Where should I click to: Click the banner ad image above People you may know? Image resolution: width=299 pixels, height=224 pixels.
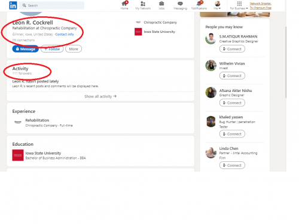(235, 14)
